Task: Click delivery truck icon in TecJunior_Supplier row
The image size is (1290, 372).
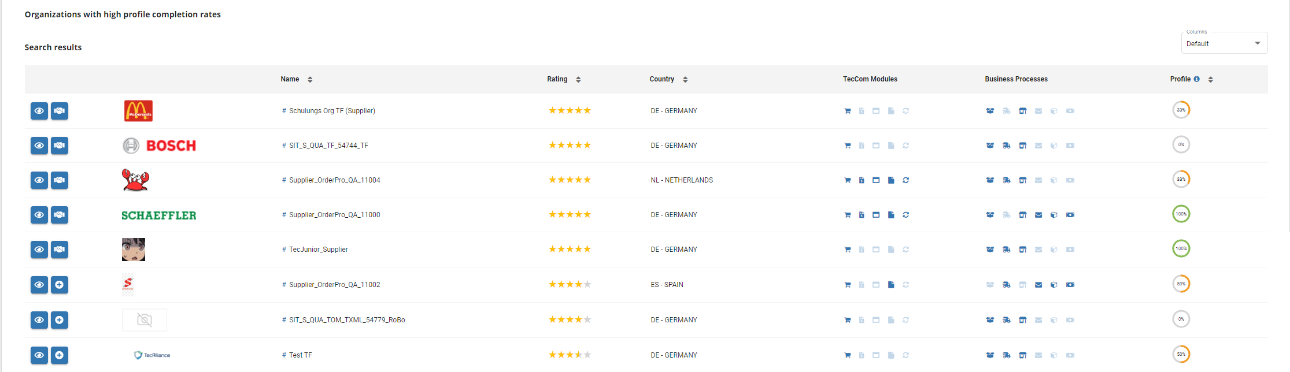Action: coord(1007,250)
